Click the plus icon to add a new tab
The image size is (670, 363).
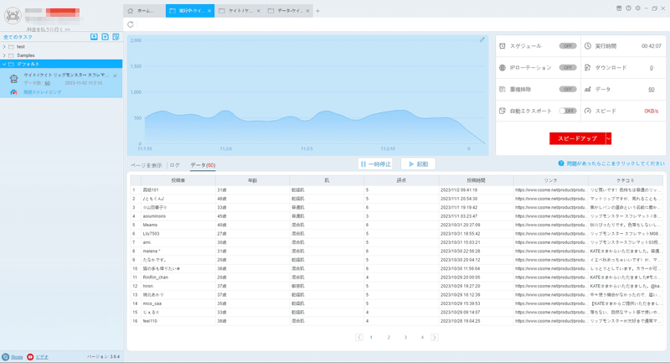[317, 11]
